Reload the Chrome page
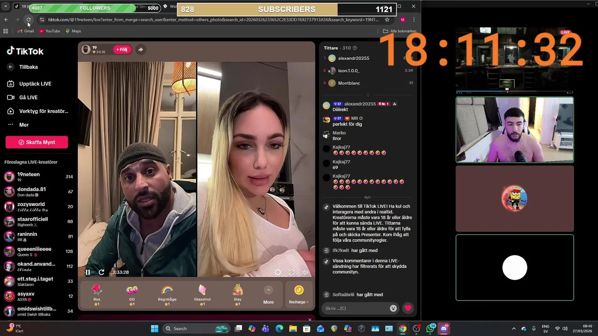Viewport: 598px width, 336px height. click(28, 20)
